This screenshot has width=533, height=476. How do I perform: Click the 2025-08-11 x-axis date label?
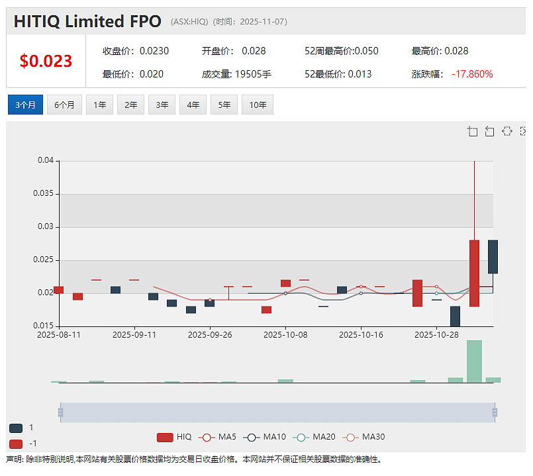[59, 335]
